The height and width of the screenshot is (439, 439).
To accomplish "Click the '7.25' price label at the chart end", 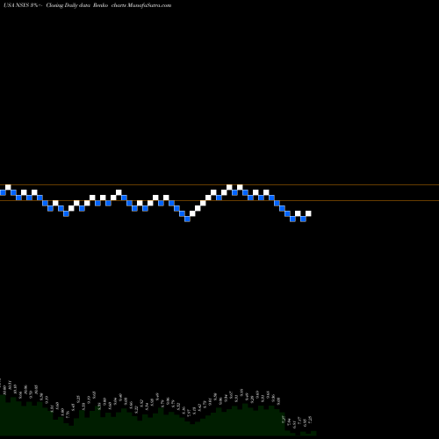I will [310, 420].
